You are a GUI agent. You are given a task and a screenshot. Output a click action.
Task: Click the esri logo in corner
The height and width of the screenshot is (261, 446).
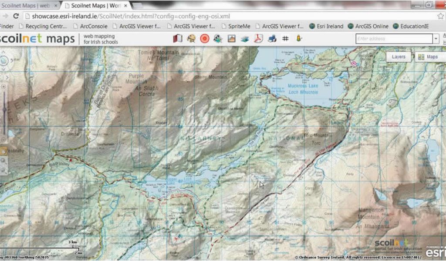436,251
